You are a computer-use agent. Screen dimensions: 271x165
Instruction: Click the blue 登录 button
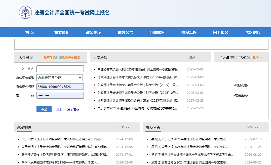44,109
